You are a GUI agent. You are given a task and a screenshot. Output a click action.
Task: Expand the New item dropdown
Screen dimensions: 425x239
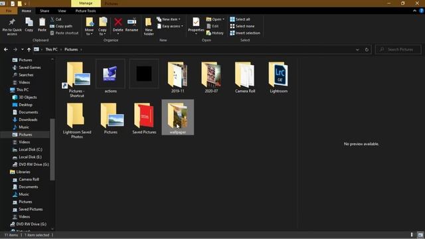click(168, 19)
